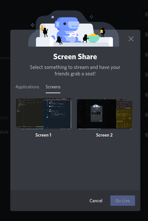The width and height of the screenshot is (148, 221).
Task: Click the Screen 2 label
Action: [104, 135]
